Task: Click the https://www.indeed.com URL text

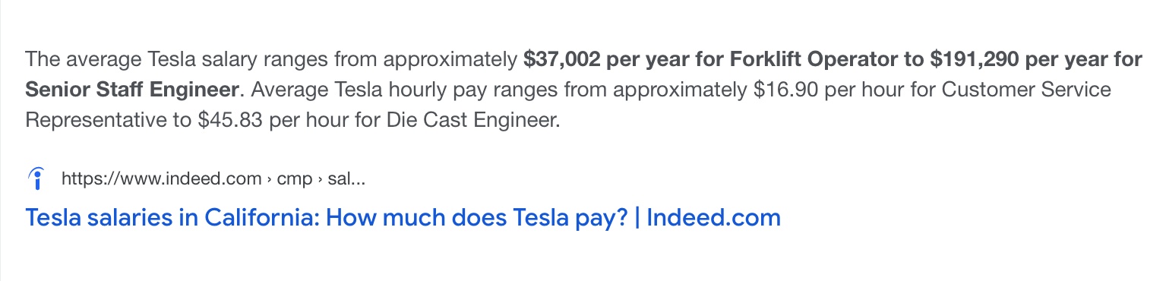Action: pyautogui.click(x=161, y=178)
